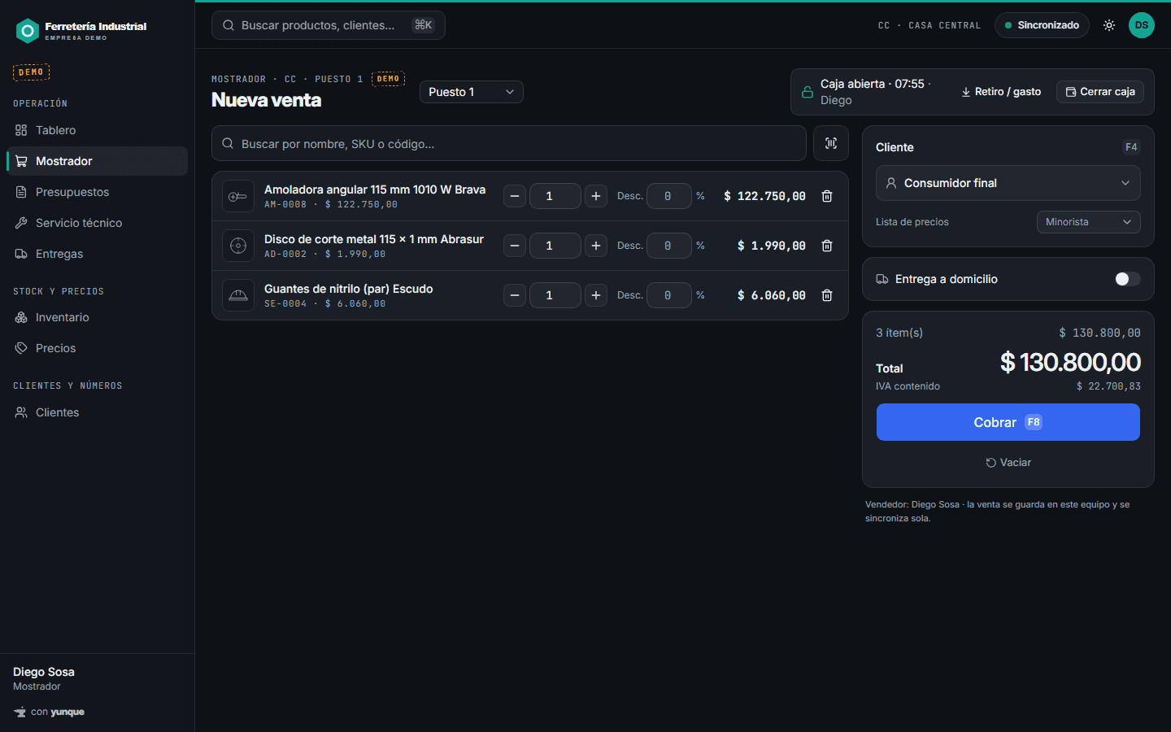The height and width of the screenshot is (732, 1171).
Task: Click Vaciar to empty cart
Action: click(1008, 463)
